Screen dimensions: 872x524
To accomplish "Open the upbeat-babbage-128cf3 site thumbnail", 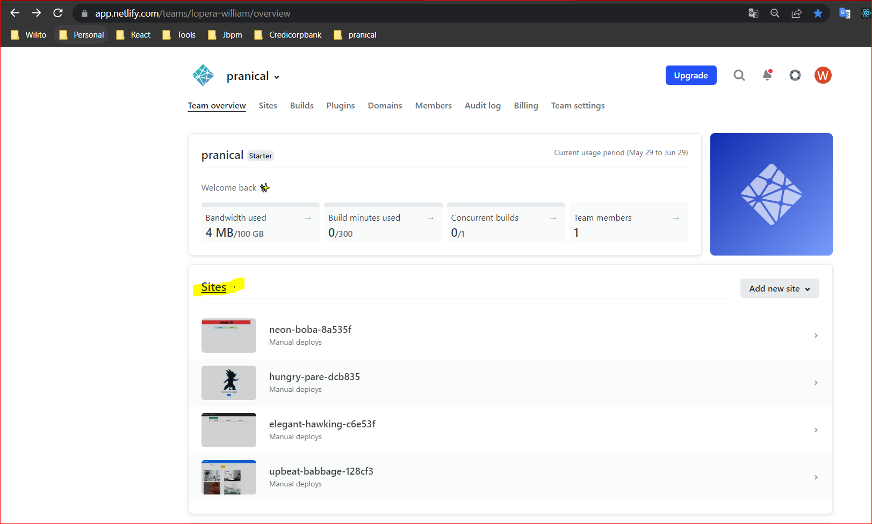I will tap(229, 477).
